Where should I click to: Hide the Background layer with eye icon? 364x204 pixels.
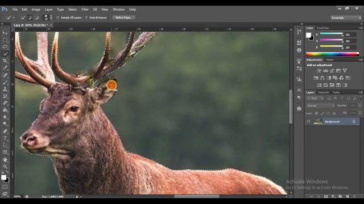(308, 121)
